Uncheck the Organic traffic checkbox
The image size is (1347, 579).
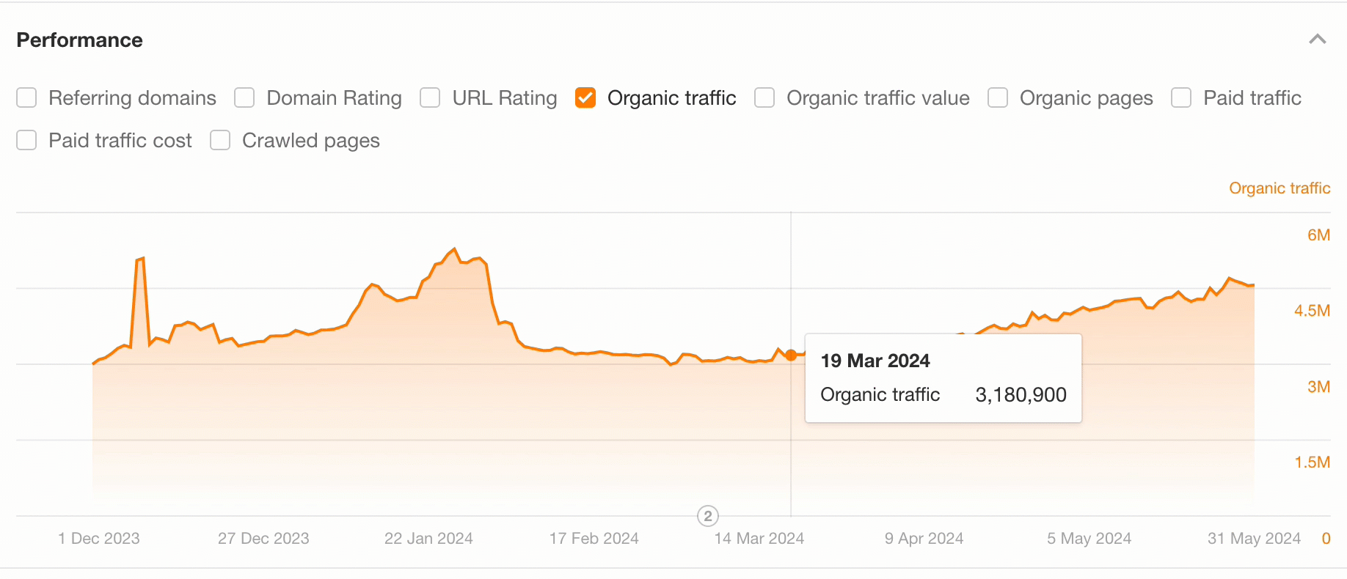pyautogui.click(x=585, y=98)
